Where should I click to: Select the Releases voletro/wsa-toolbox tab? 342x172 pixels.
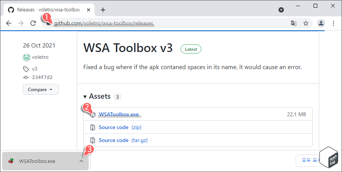pos(49,10)
